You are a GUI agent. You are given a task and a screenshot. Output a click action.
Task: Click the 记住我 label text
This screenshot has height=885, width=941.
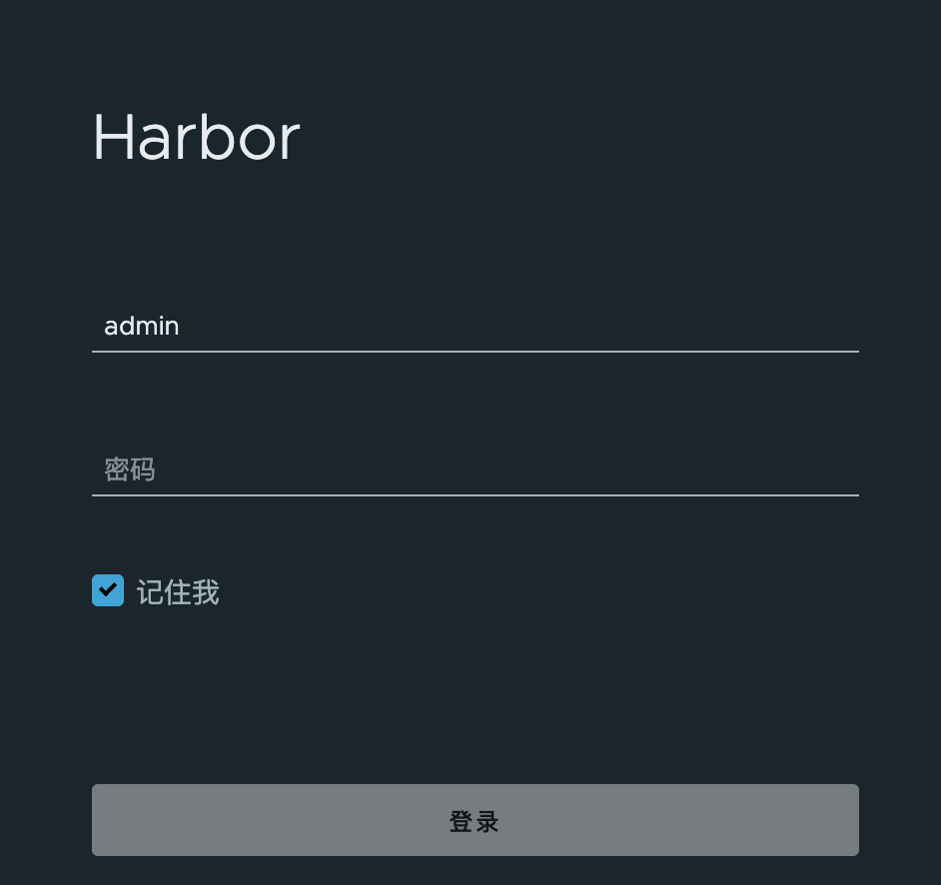pyautogui.click(x=178, y=592)
